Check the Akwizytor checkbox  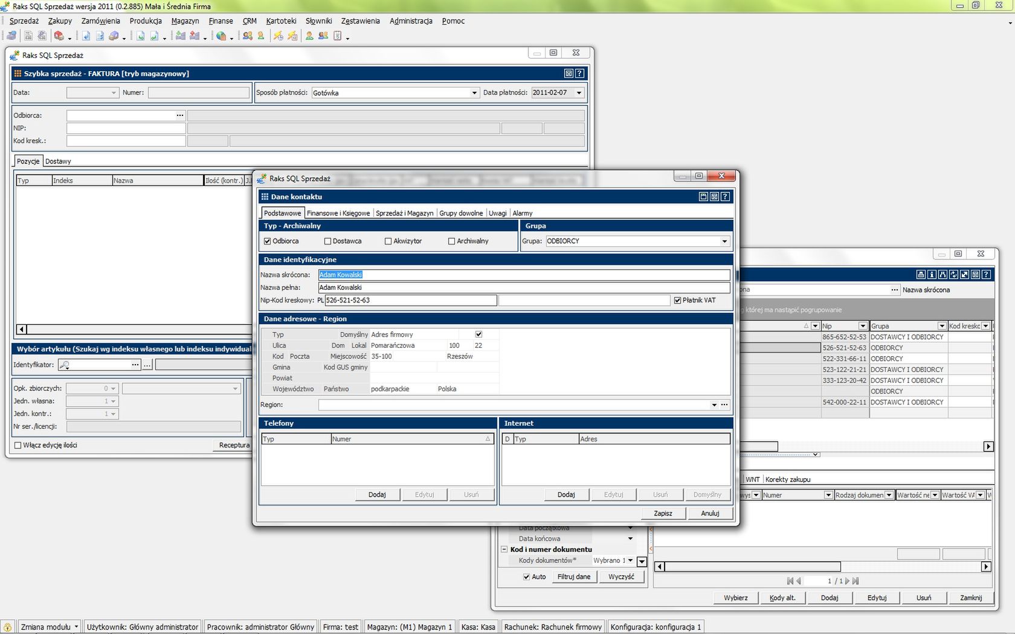pos(388,241)
